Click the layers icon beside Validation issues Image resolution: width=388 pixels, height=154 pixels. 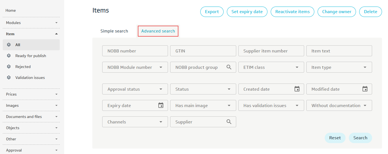pos(9,78)
